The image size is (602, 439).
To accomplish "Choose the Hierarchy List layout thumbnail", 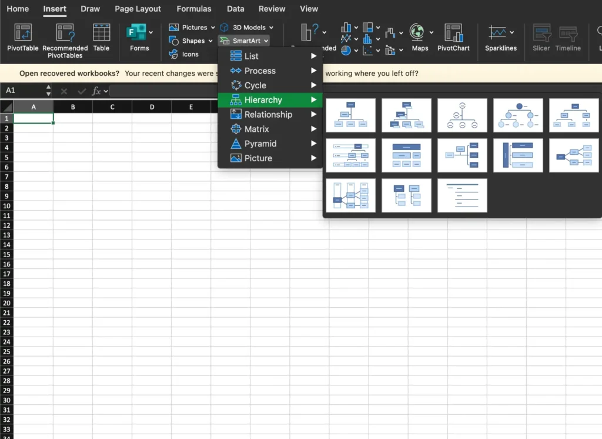I will pos(407,195).
